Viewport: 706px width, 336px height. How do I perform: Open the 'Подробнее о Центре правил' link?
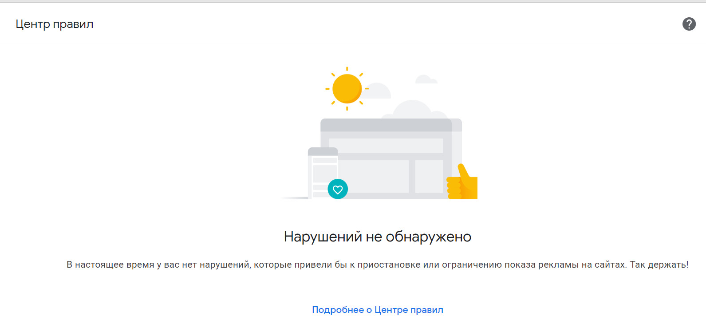[x=377, y=310]
